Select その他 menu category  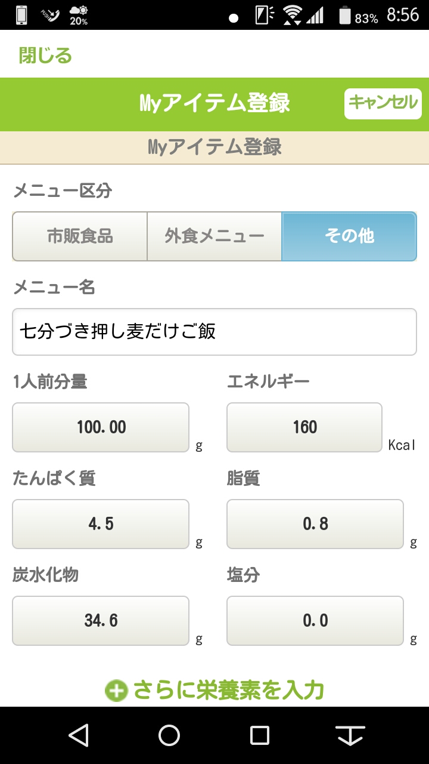(x=349, y=236)
